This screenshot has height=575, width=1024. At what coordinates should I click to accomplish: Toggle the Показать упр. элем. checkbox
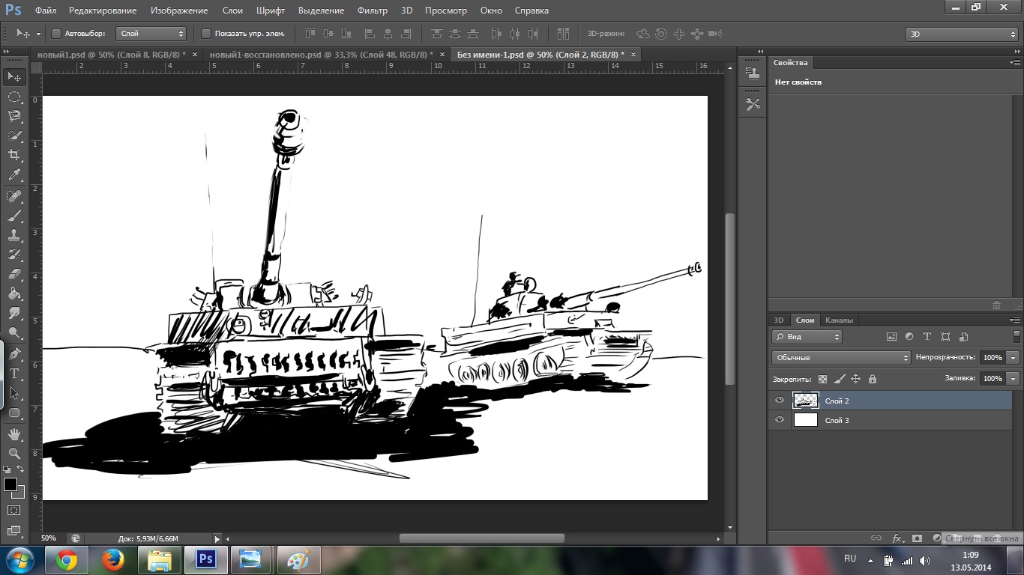[206, 34]
